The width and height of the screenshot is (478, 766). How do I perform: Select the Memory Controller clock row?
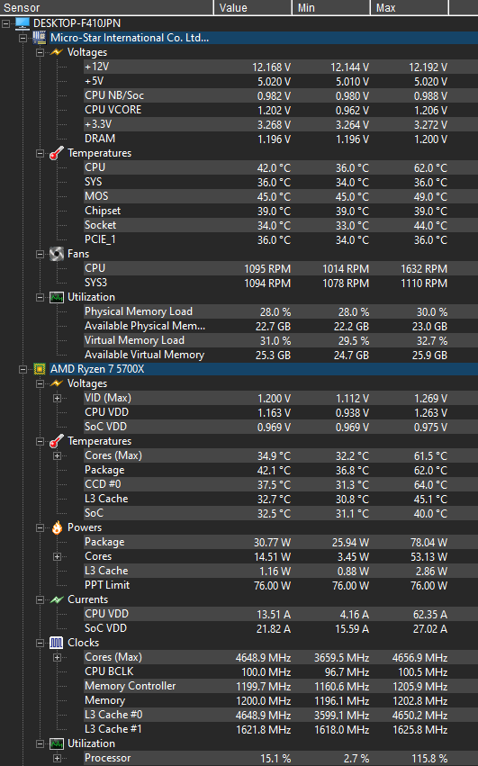coord(281,687)
